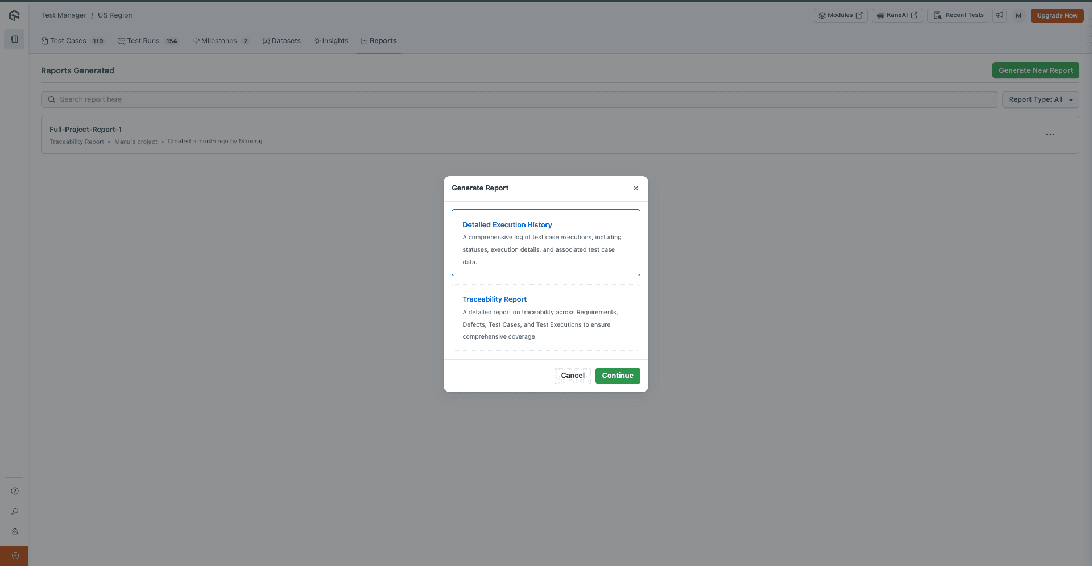Screen dimensions: 1092x566
Task: Select the Traceability Report option
Action: (545, 317)
